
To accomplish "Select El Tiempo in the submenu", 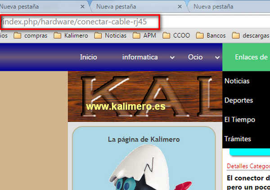I will tap(240, 120).
